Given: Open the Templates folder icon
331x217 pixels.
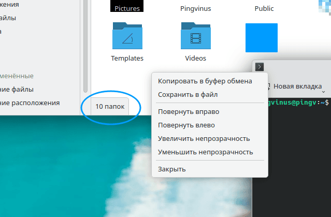Looking at the screenshot, I should (x=127, y=37).
